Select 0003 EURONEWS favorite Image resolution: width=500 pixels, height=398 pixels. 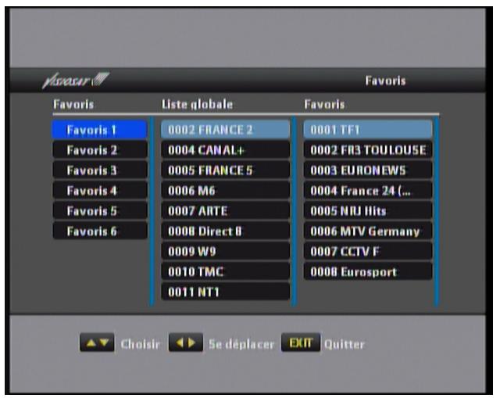coord(368,170)
